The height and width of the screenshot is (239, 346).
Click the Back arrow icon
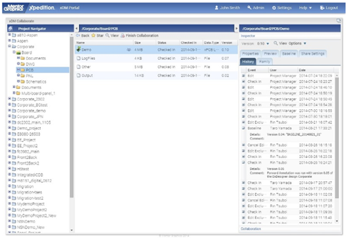[78, 36]
